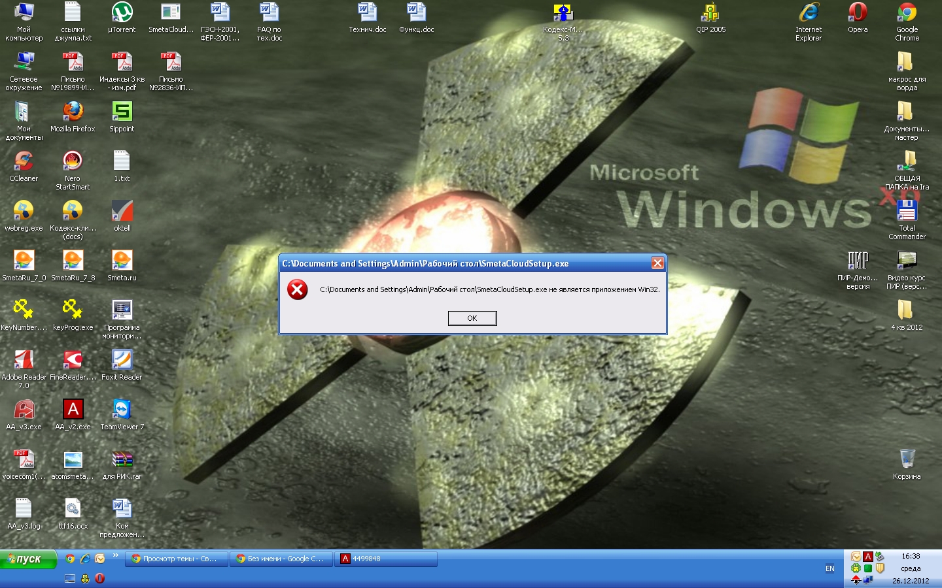Image resolution: width=942 pixels, height=588 pixels.
Task: Select the Opera desktop icon
Action: coord(858,18)
